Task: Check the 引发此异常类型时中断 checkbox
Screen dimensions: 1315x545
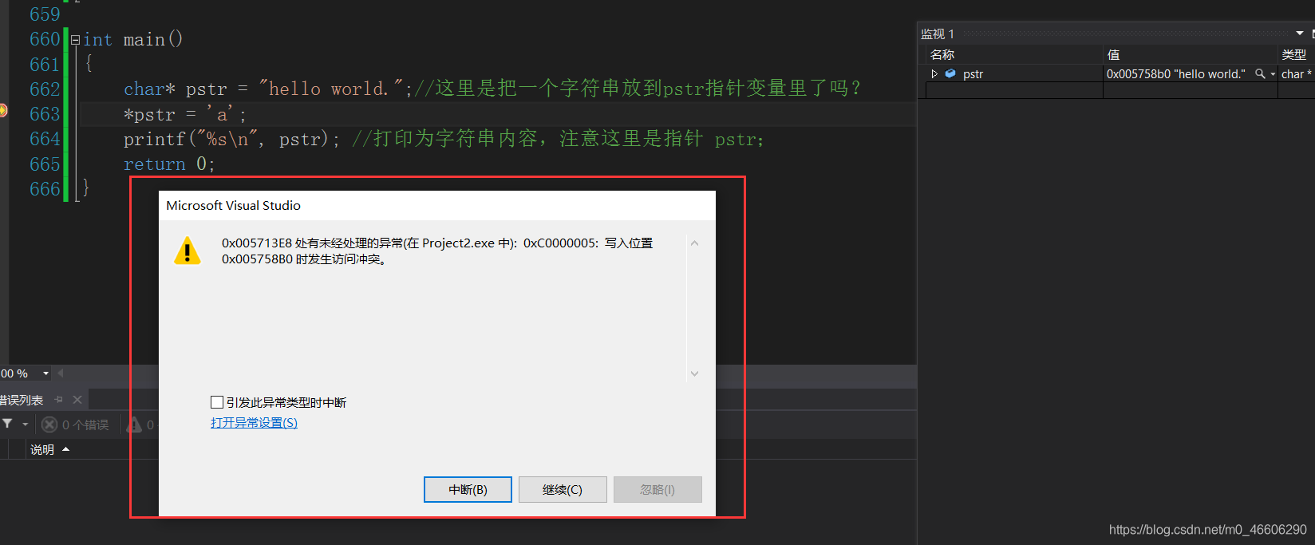Action: coord(217,402)
